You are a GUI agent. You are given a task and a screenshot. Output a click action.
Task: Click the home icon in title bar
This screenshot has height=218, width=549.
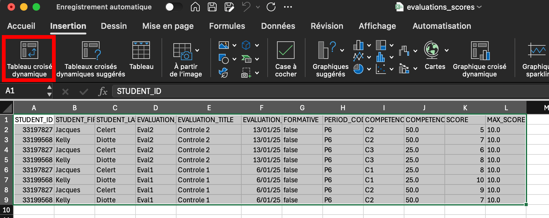pos(195,7)
